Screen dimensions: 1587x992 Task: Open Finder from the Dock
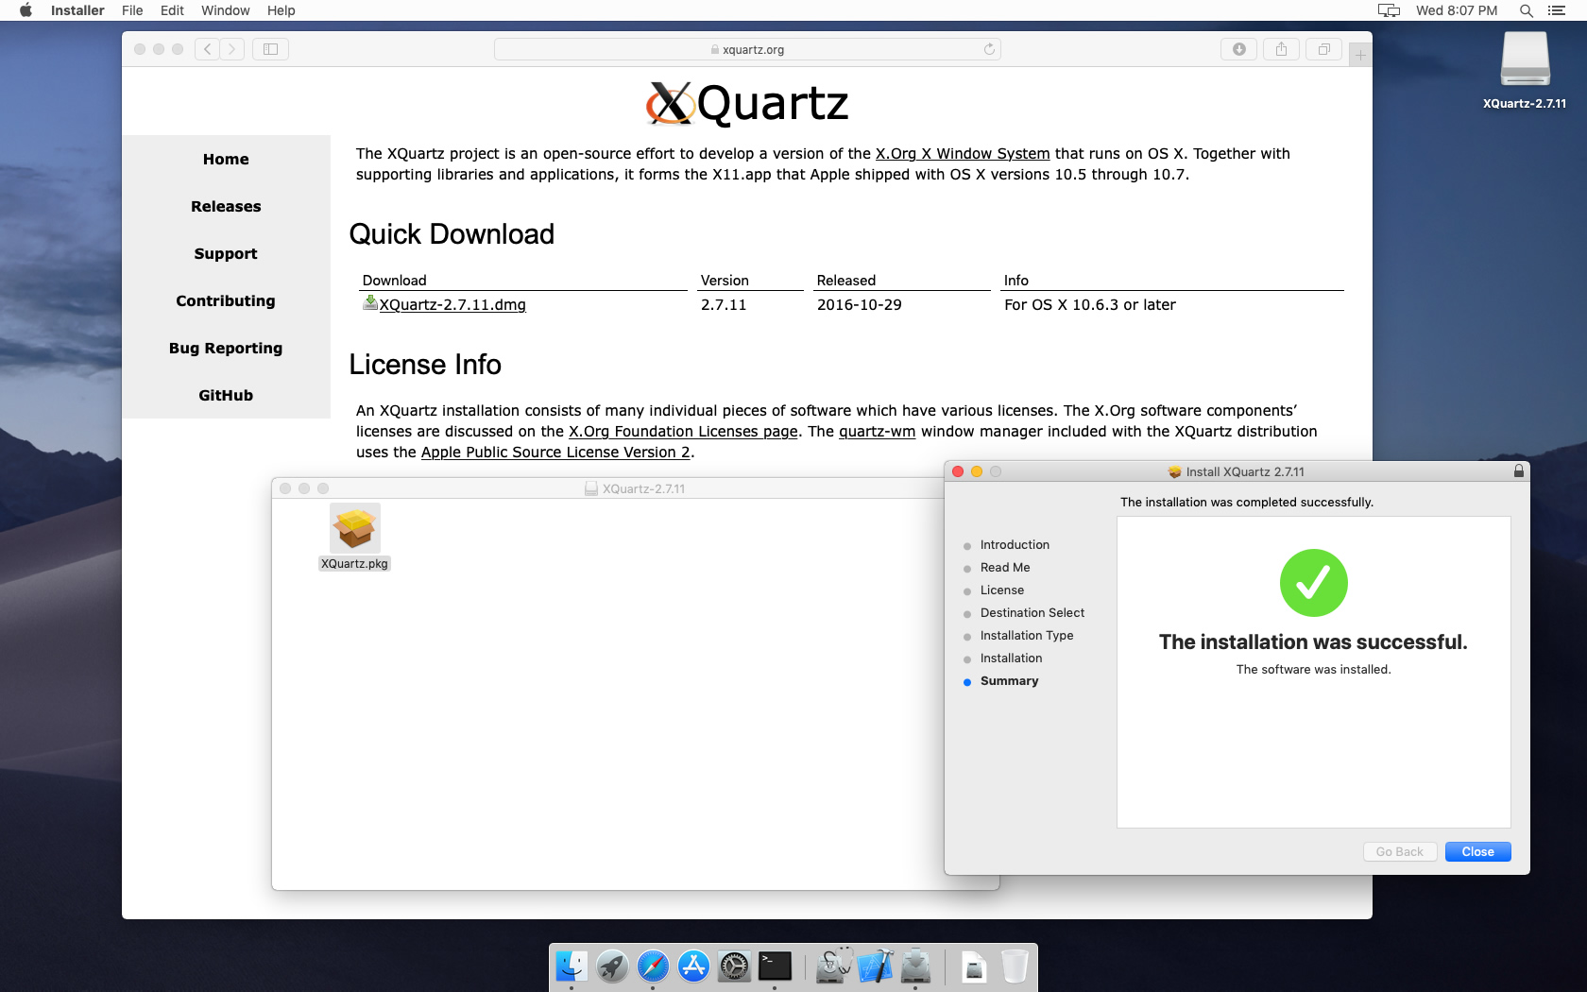click(571, 966)
